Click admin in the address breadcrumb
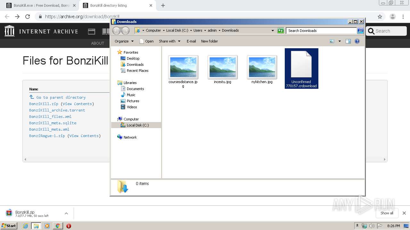 point(212,30)
